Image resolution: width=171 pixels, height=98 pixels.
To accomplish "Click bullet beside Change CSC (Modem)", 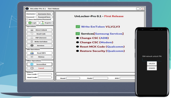I will (77, 42).
